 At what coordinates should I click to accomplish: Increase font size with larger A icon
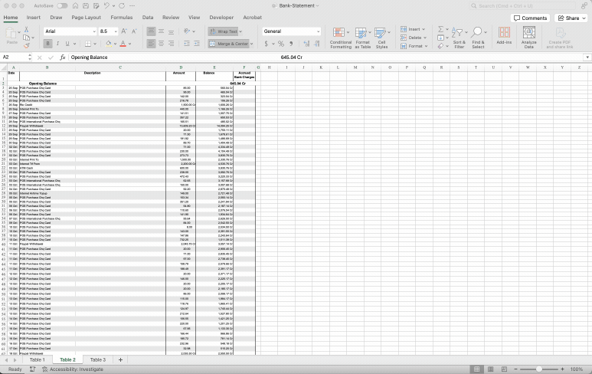tap(124, 31)
